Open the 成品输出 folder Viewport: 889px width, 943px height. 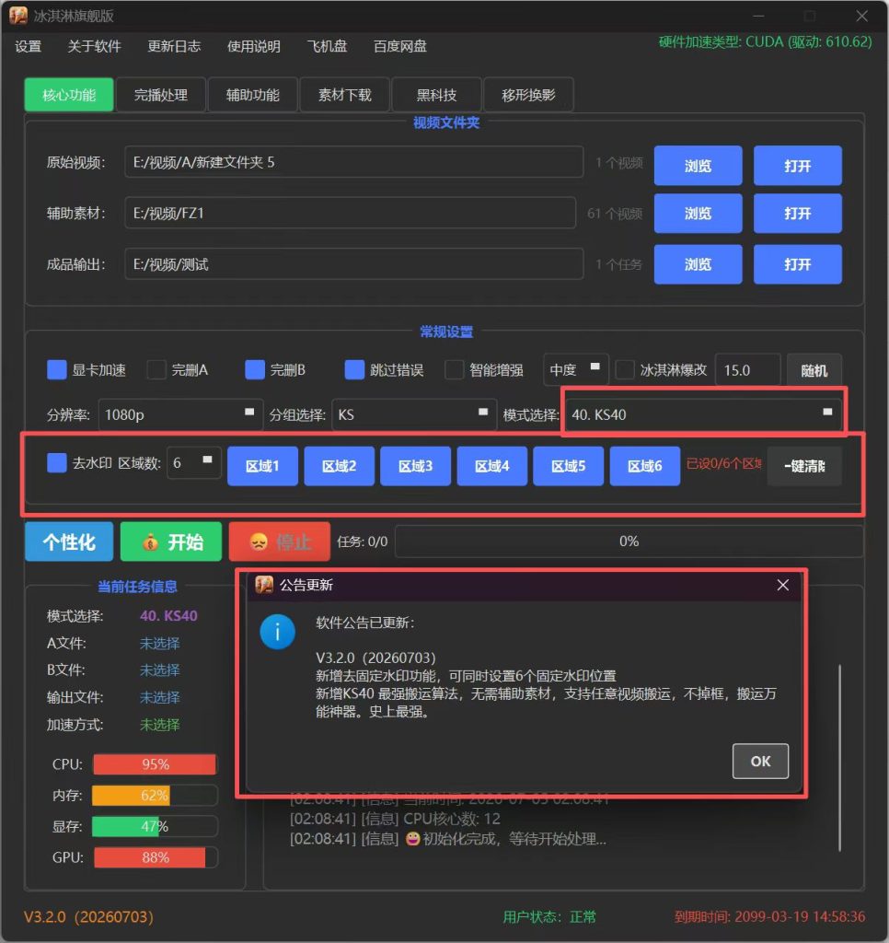[798, 264]
